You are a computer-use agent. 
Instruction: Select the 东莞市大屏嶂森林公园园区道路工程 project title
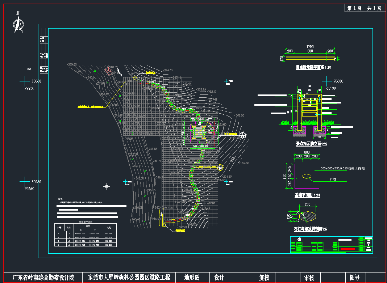click(x=129, y=278)
